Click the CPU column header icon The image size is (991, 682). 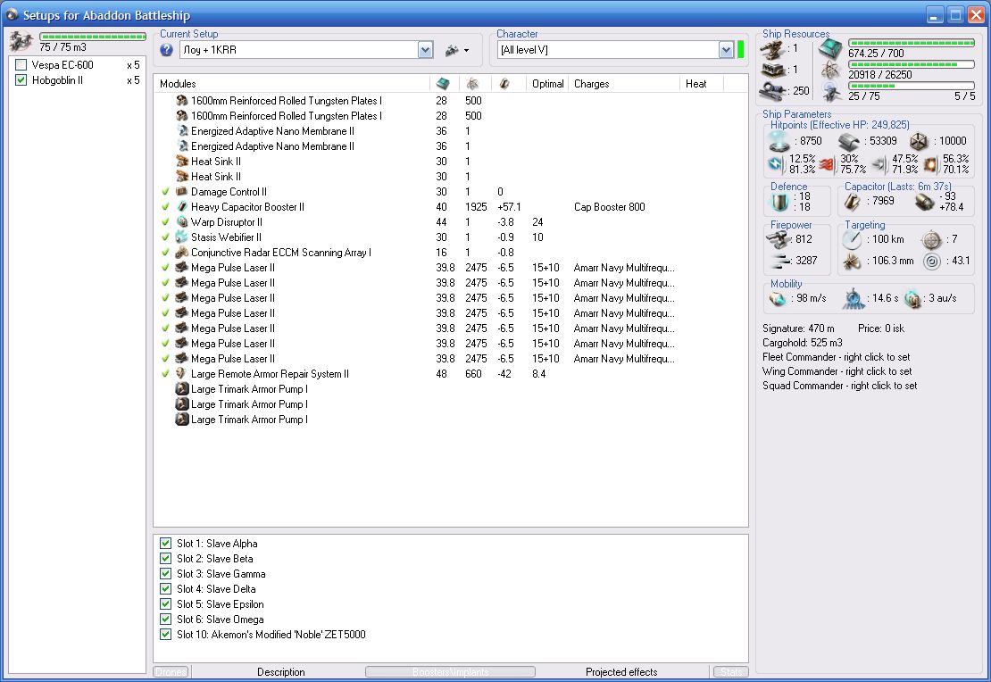(444, 83)
